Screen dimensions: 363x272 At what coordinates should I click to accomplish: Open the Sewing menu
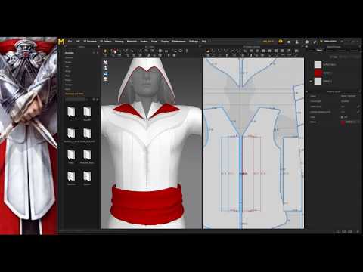coord(119,42)
